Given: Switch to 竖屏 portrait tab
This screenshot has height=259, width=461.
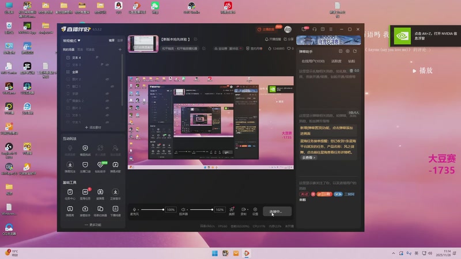Looking at the screenshot, I should pos(120,40).
